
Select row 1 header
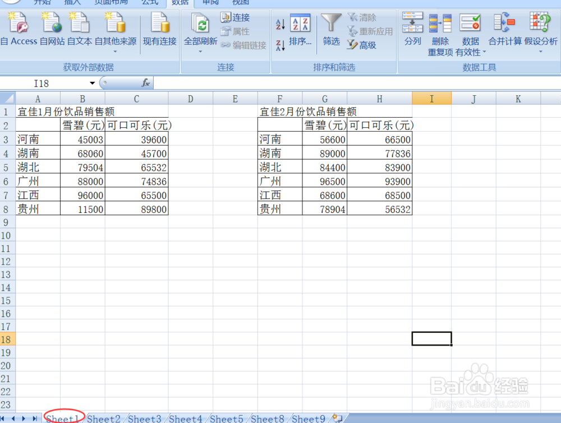(x=7, y=112)
